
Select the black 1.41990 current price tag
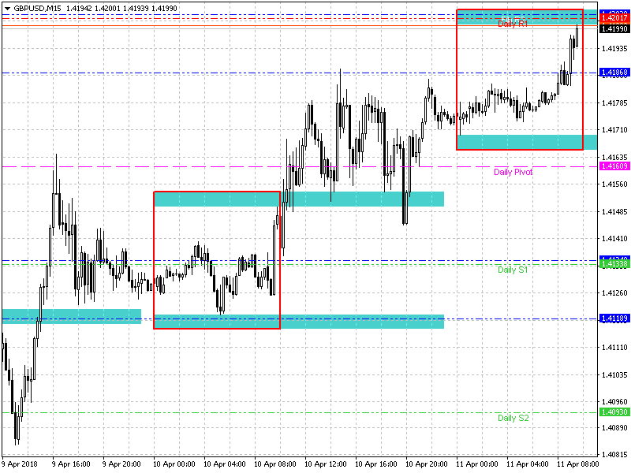(x=614, y=29)
